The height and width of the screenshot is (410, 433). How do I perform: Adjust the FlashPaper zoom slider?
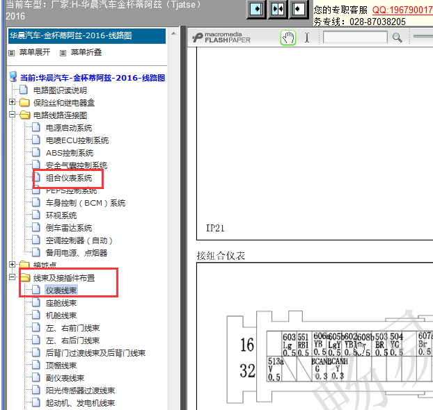(x=423, y=36)
